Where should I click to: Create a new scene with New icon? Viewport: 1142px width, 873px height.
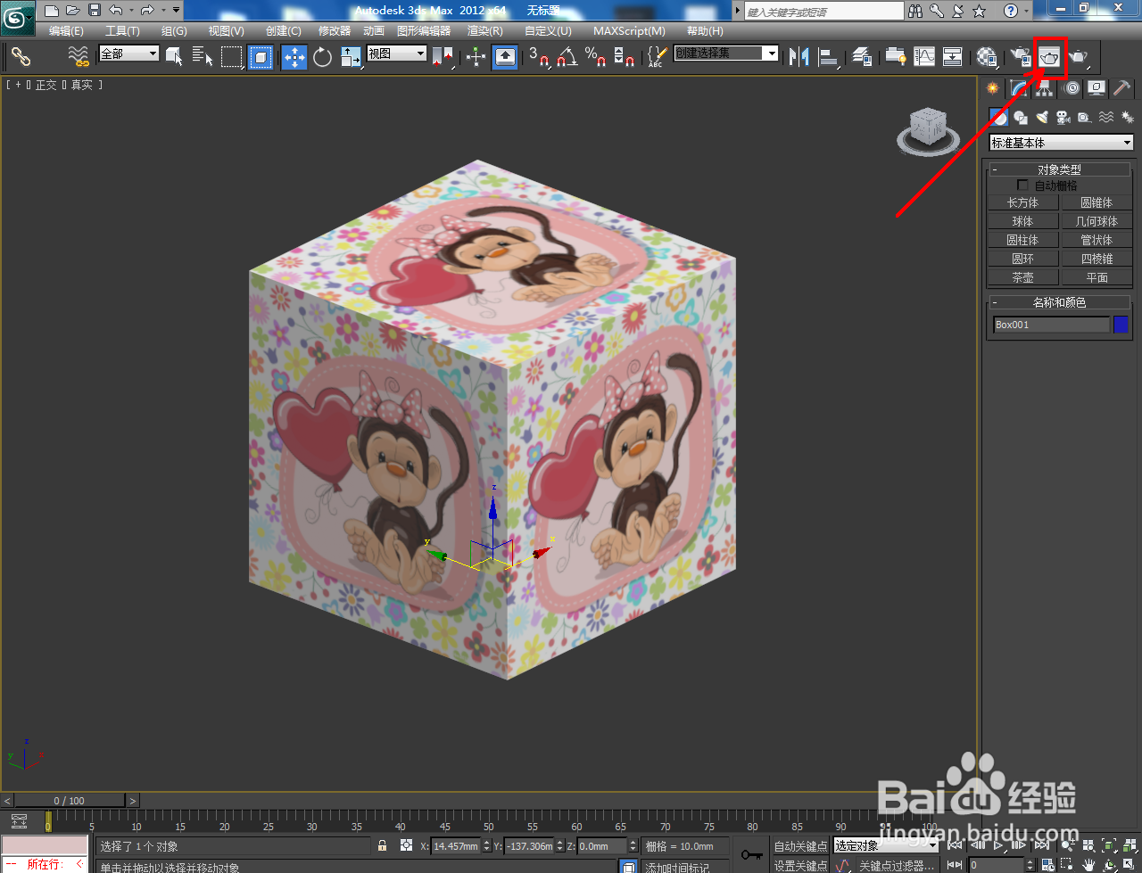52,11
